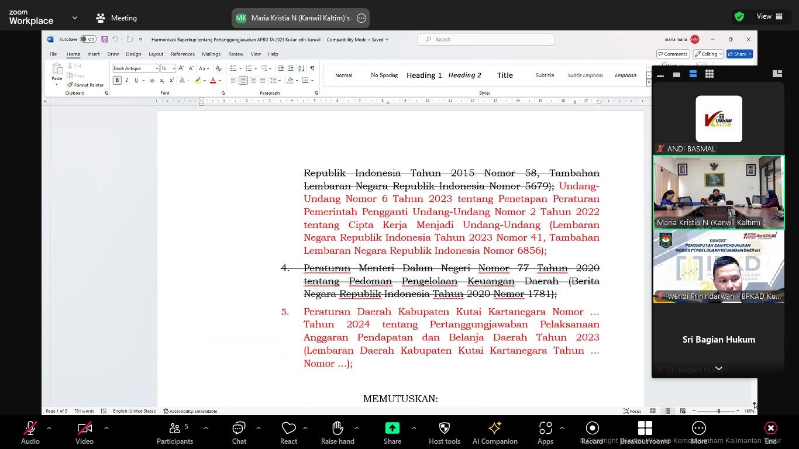Insert a bulleted list
799x449 pixels.
(233, 68)
